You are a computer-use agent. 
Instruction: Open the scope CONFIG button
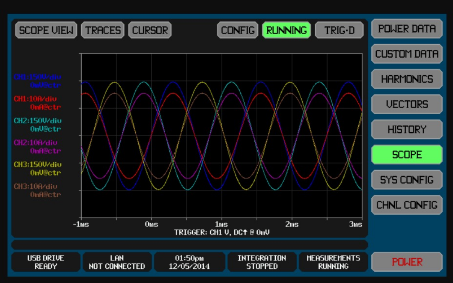(238, 30)
